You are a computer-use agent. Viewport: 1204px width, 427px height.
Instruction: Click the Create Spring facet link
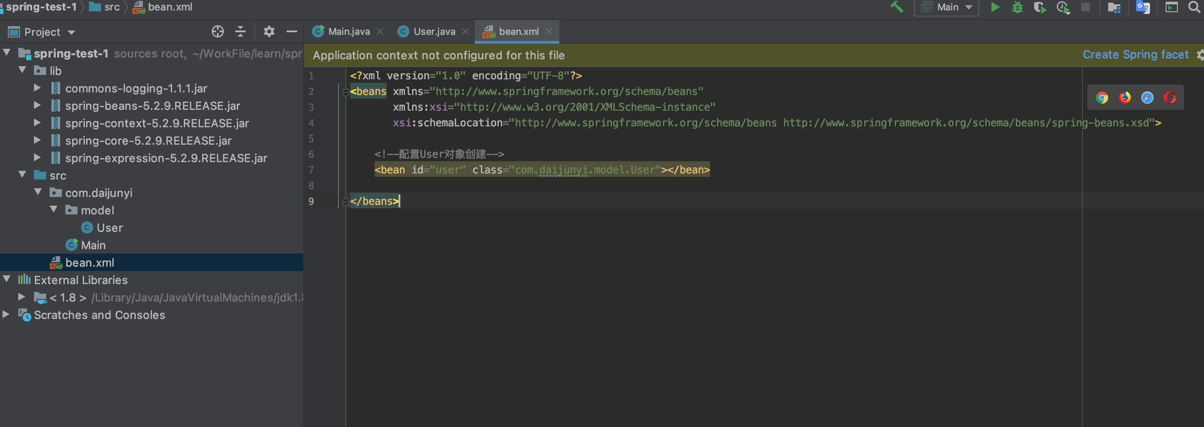(x=1135, y=55)
